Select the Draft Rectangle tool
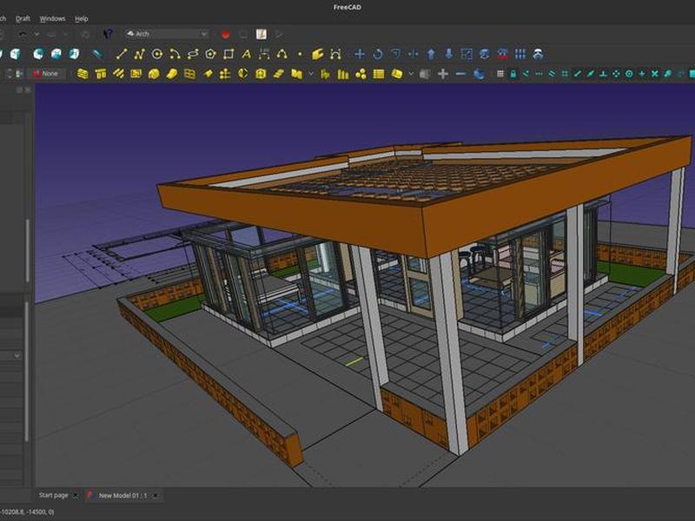The width and height of the screenshot is (695, 521). tap(228, 54)
